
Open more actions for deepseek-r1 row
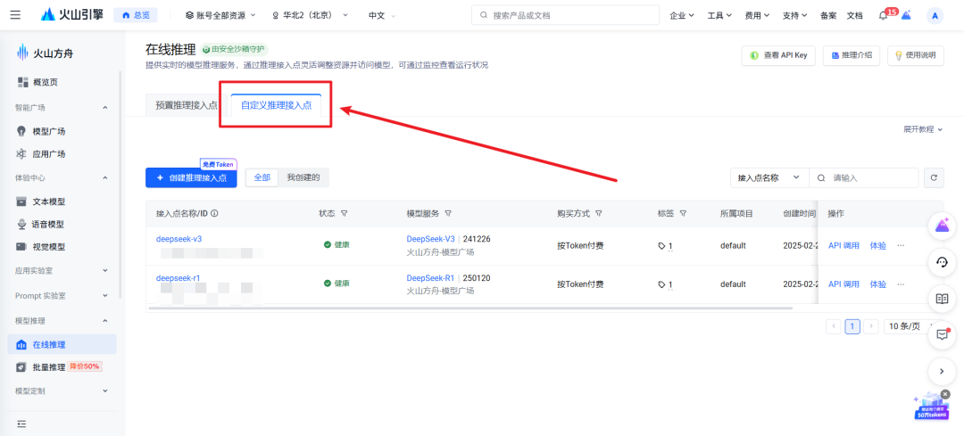(x=901, y=284)
